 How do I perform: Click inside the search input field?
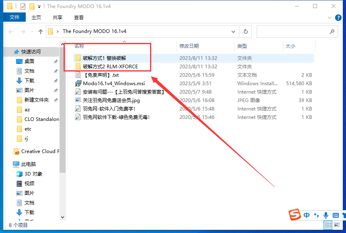(294, 31)
